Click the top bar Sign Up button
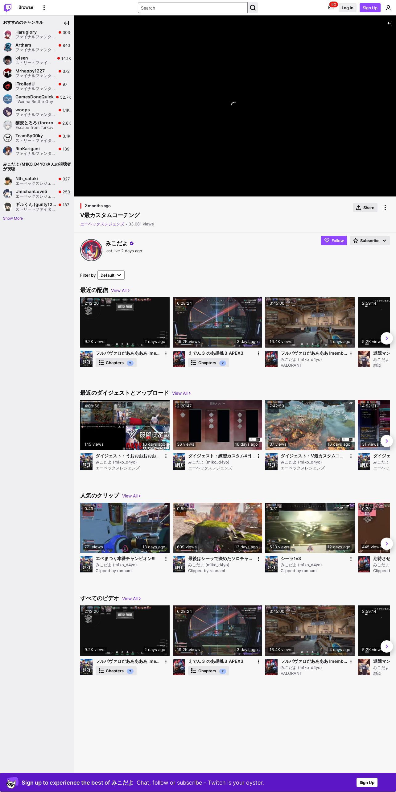 coord(370,8)
